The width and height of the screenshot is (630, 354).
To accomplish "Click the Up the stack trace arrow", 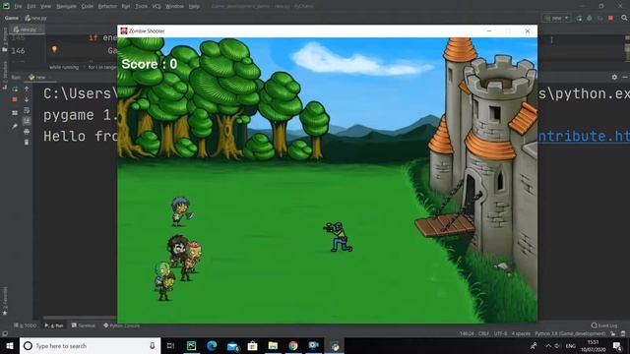I will coord(27,88).
